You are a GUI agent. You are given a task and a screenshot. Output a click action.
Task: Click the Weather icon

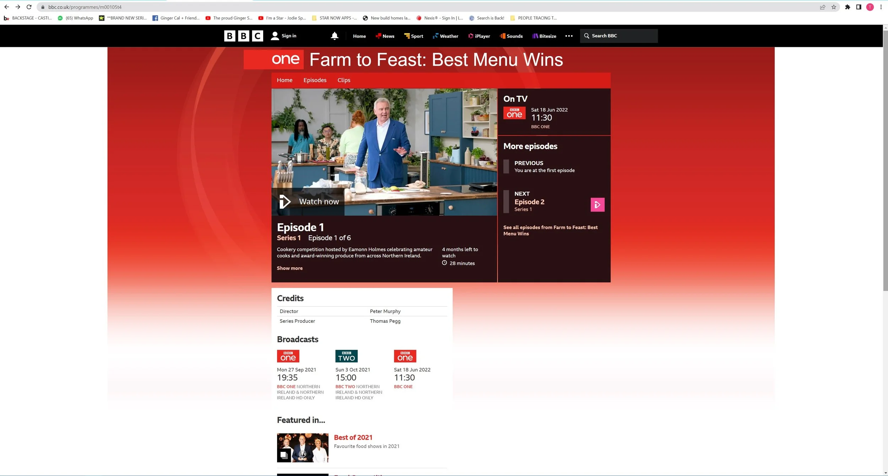coord(436,36)
